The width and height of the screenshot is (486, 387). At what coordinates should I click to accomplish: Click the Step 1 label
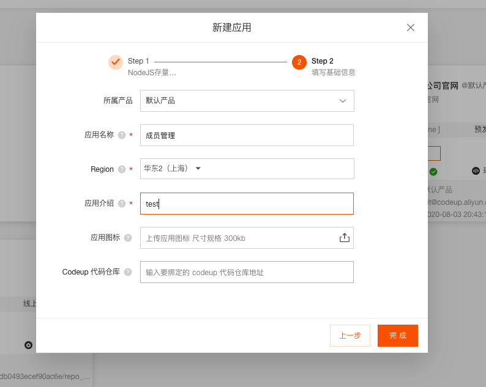[x=138, y=61]
